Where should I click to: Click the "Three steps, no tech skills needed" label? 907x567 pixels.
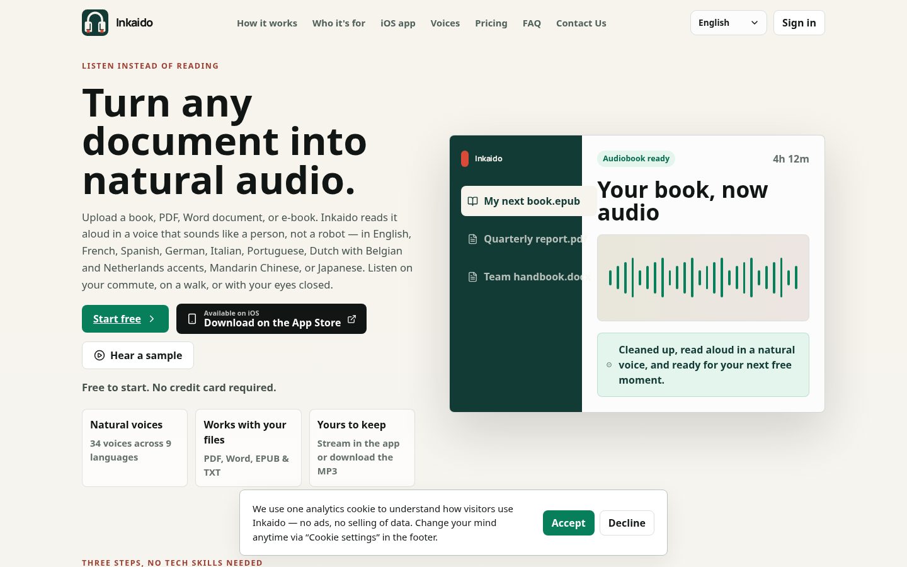click(172, 563)
